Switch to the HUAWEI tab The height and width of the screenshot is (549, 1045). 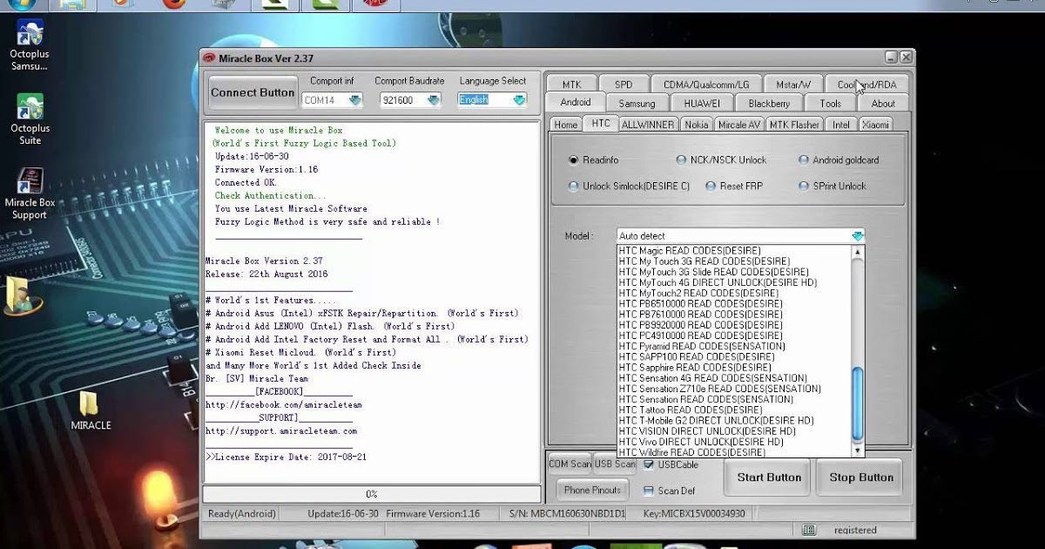[702, 104]
